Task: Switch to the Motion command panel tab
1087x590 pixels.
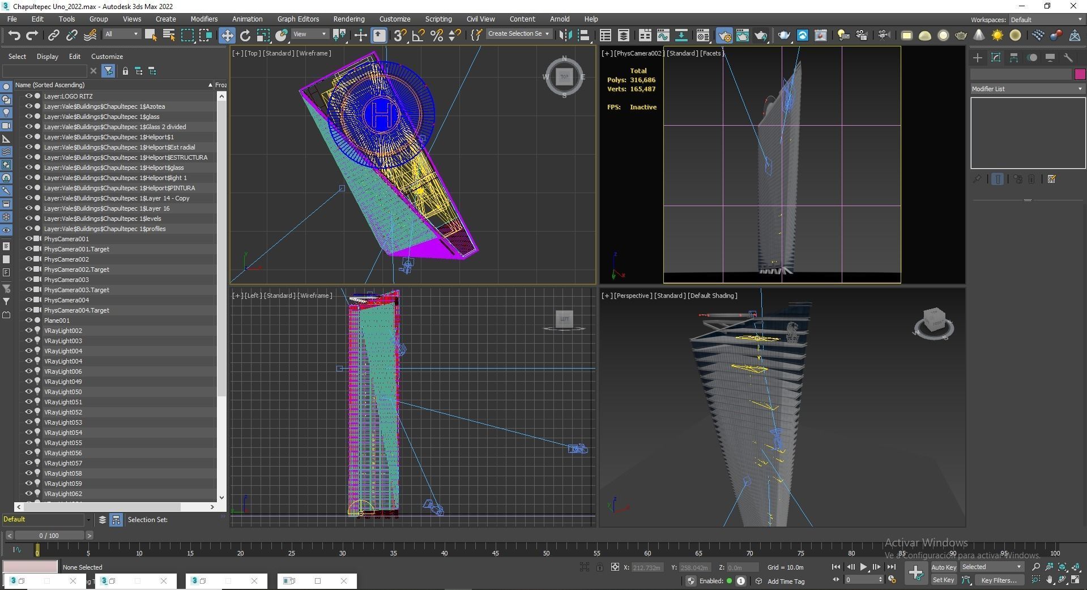Action: (1032, 58)
